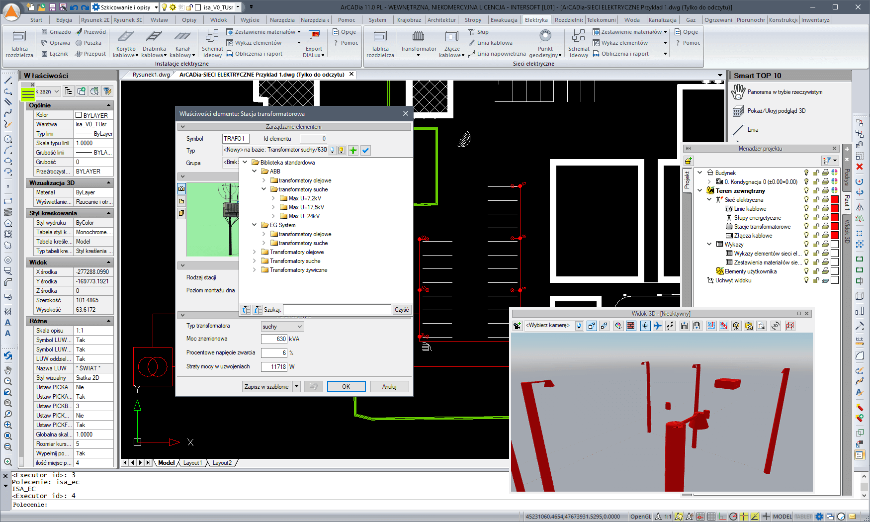
Task: Click Czyść button next to search
Action: click(x=402, y=310)
